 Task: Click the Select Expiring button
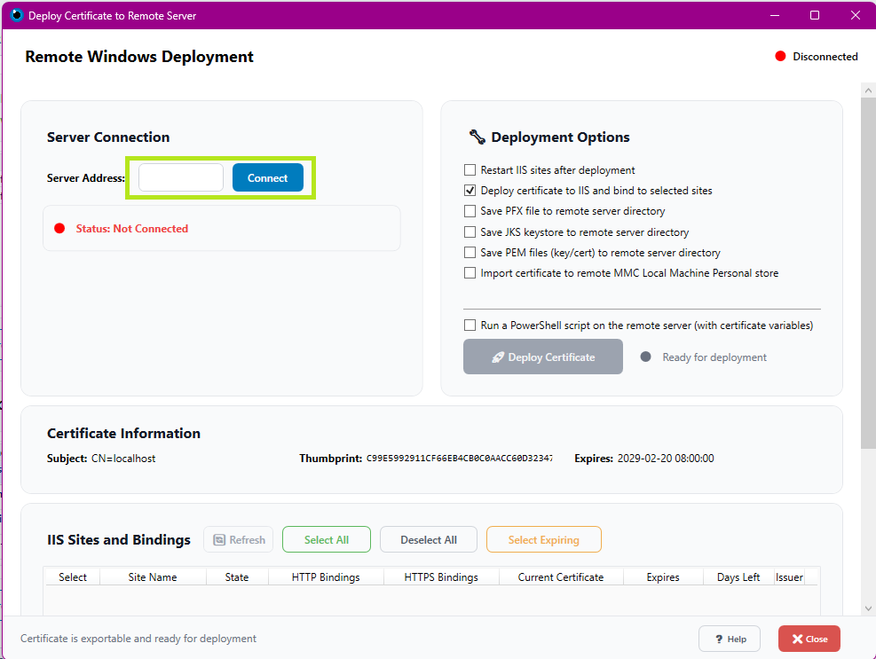[x=543, y=539]
